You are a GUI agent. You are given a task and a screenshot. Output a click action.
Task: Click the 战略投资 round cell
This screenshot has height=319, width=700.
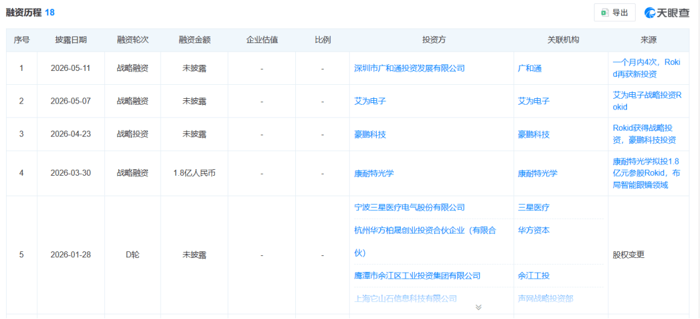(133, 134)
